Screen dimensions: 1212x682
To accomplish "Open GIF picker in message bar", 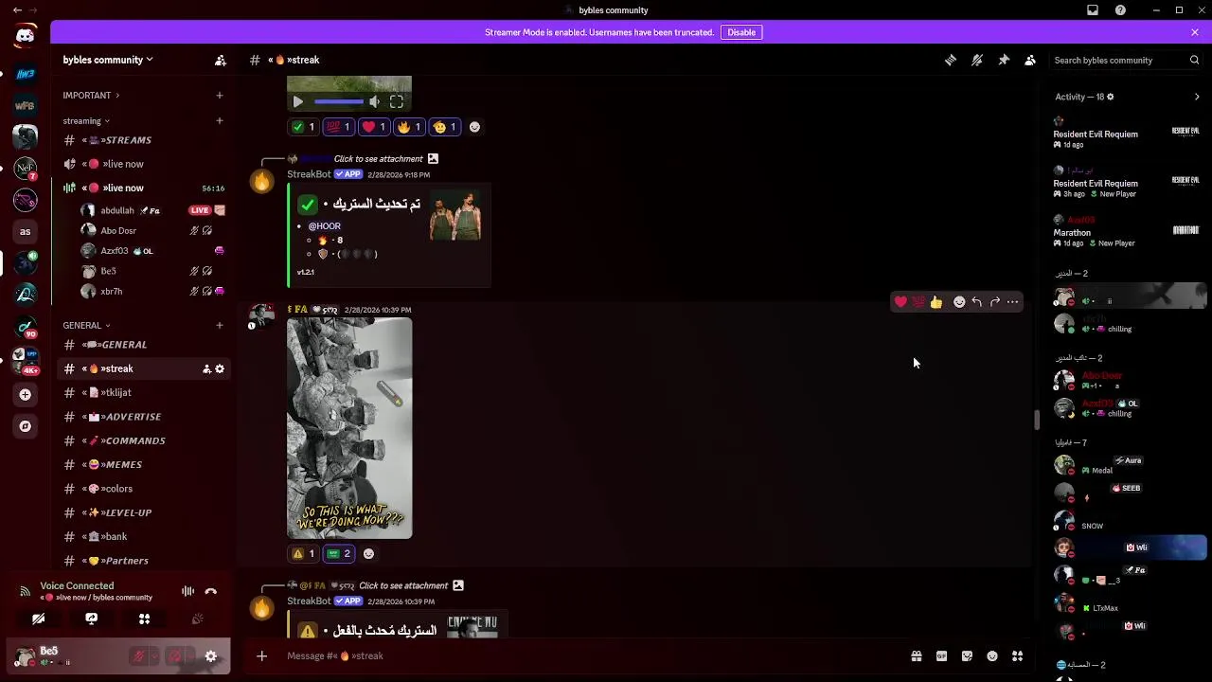I will pyautogui.click(x=941, y=655).
